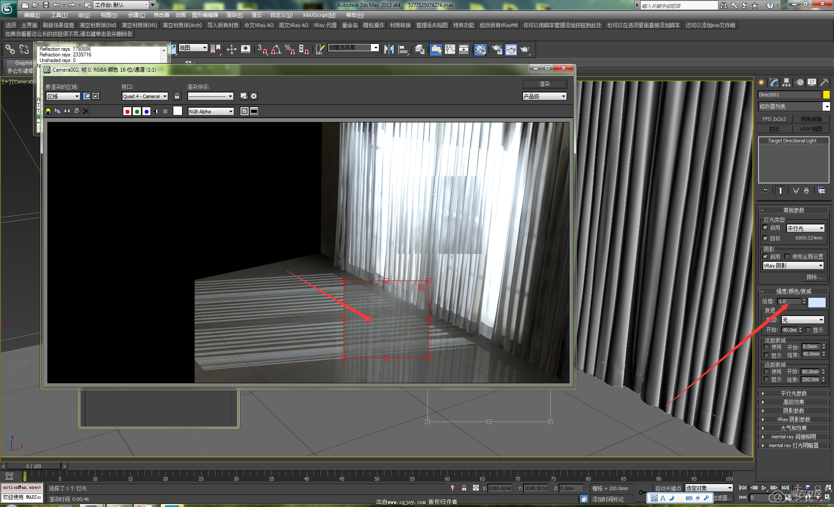Open the 平行光 light type dropdown
834x507 pixels.
pyautogui.click(x=805, y=228)
